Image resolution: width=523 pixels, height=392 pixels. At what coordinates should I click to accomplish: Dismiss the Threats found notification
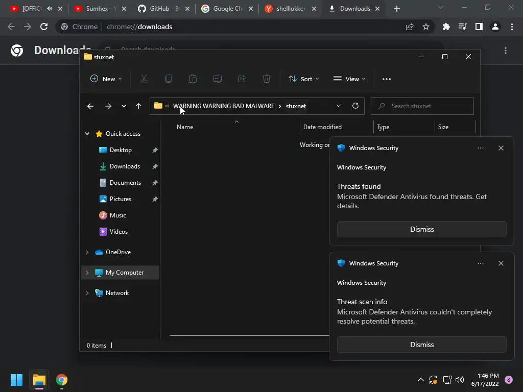pyautogui.click(x=421, y=229)
